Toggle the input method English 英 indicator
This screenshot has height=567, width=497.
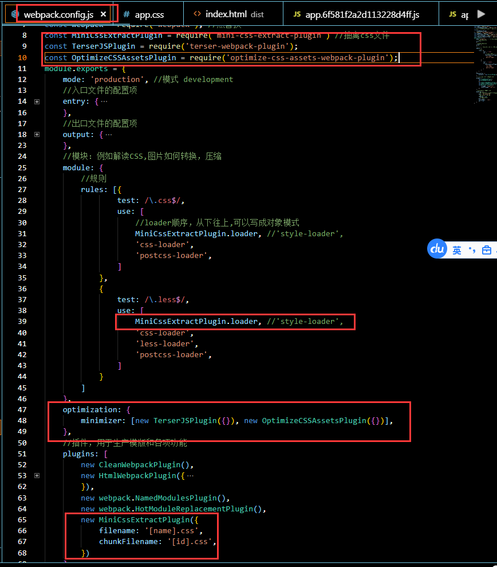pos(457,250)
